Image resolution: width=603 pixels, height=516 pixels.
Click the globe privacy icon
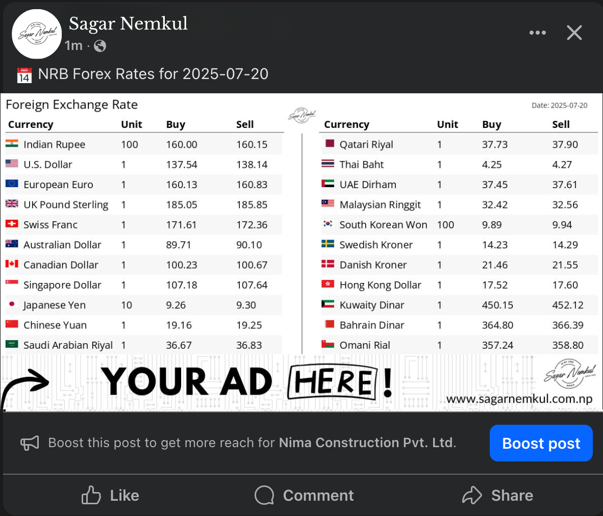(x=100, y=45)
